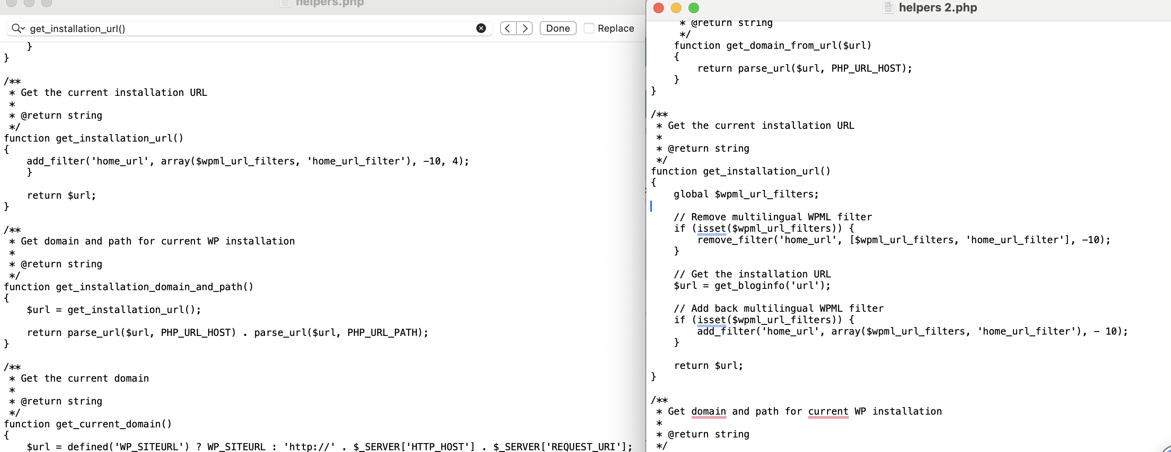Click the 'return parse_url($url, PHP_URL_HOST) .' line
The height and width of the screenshot is (452, 1171).
(x=227, y=333)
